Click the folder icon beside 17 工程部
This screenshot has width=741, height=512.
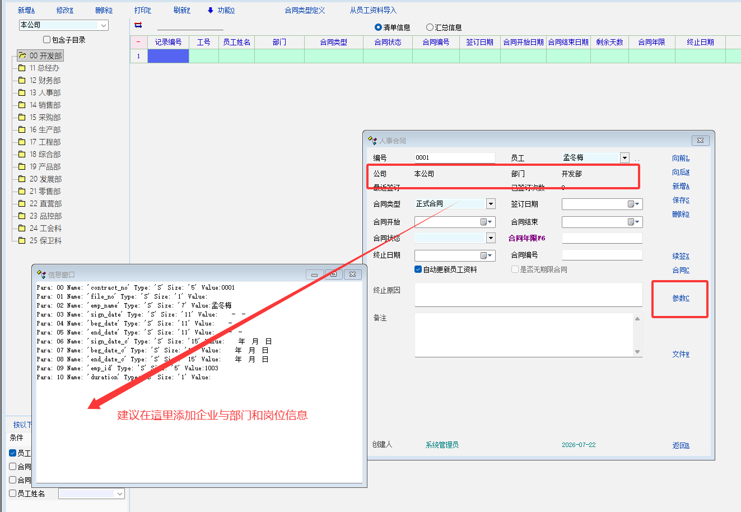coord(22,142)
